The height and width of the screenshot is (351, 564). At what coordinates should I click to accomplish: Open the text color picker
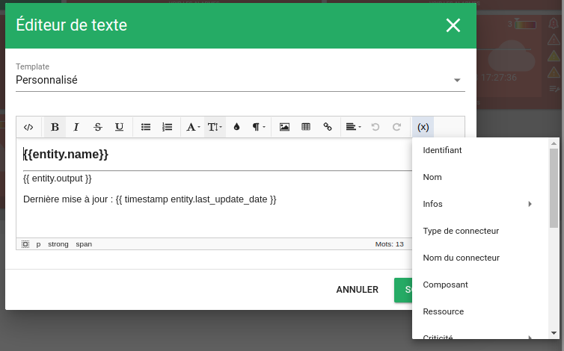click(236, 127)
